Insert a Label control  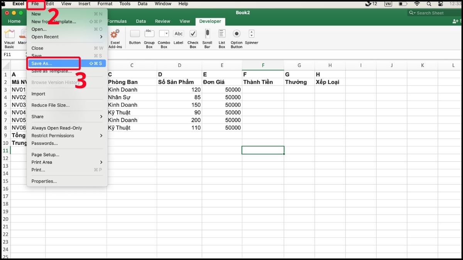click(178, 34)
